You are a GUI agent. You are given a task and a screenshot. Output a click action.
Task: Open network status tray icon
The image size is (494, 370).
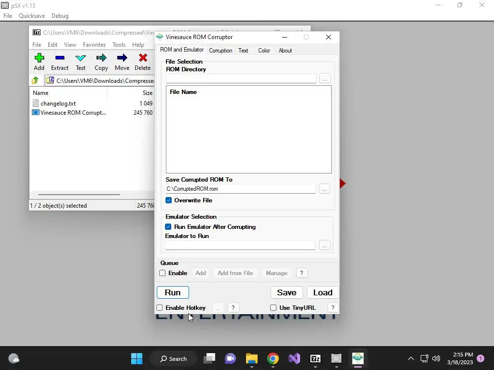point(424,358)
